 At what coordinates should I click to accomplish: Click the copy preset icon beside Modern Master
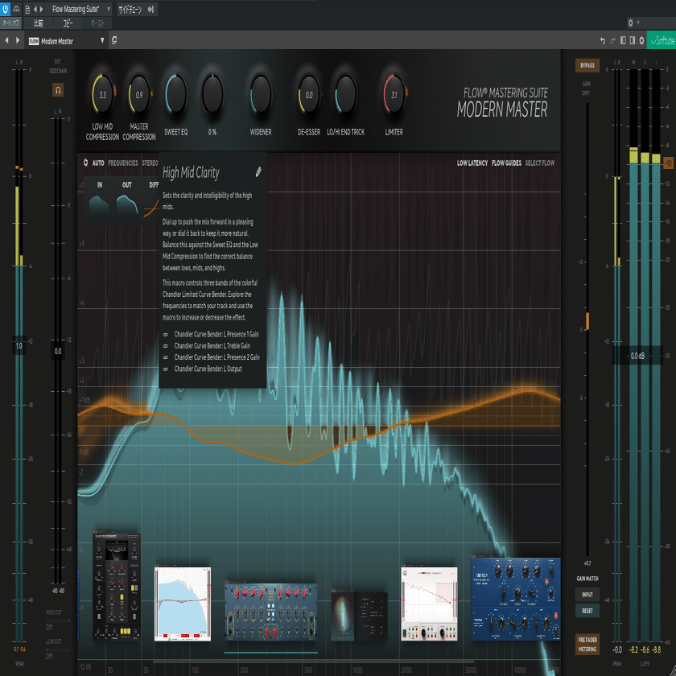[114, 40]
